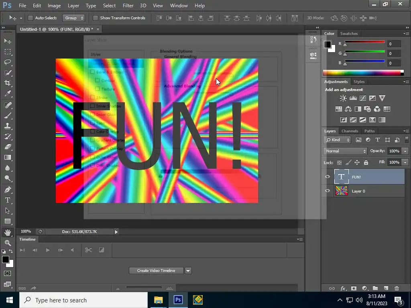Open the Layers panel flyout menu
This screenshot has height=308, width=411.
click(406, 131)
